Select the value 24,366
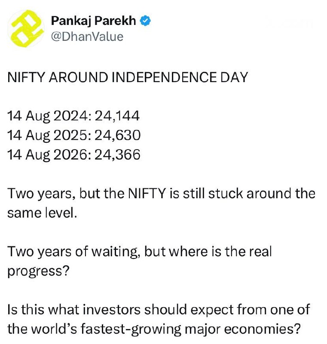327x344 pixels. [118, 154]
